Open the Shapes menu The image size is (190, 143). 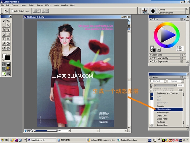[x=40, y=5]
